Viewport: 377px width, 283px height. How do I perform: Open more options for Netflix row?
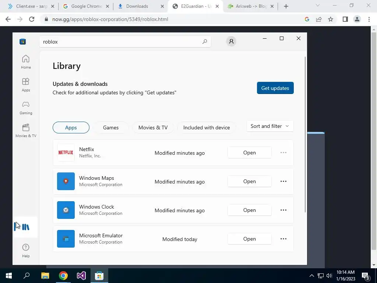[x=283, y=153]
